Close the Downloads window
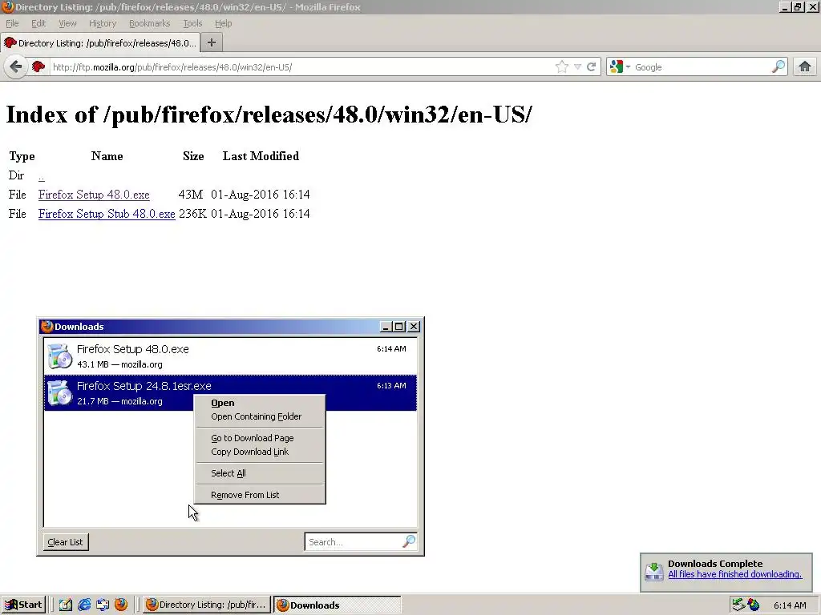 coord(414,327)
